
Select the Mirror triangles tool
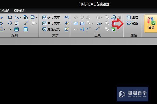click(88, 17)
